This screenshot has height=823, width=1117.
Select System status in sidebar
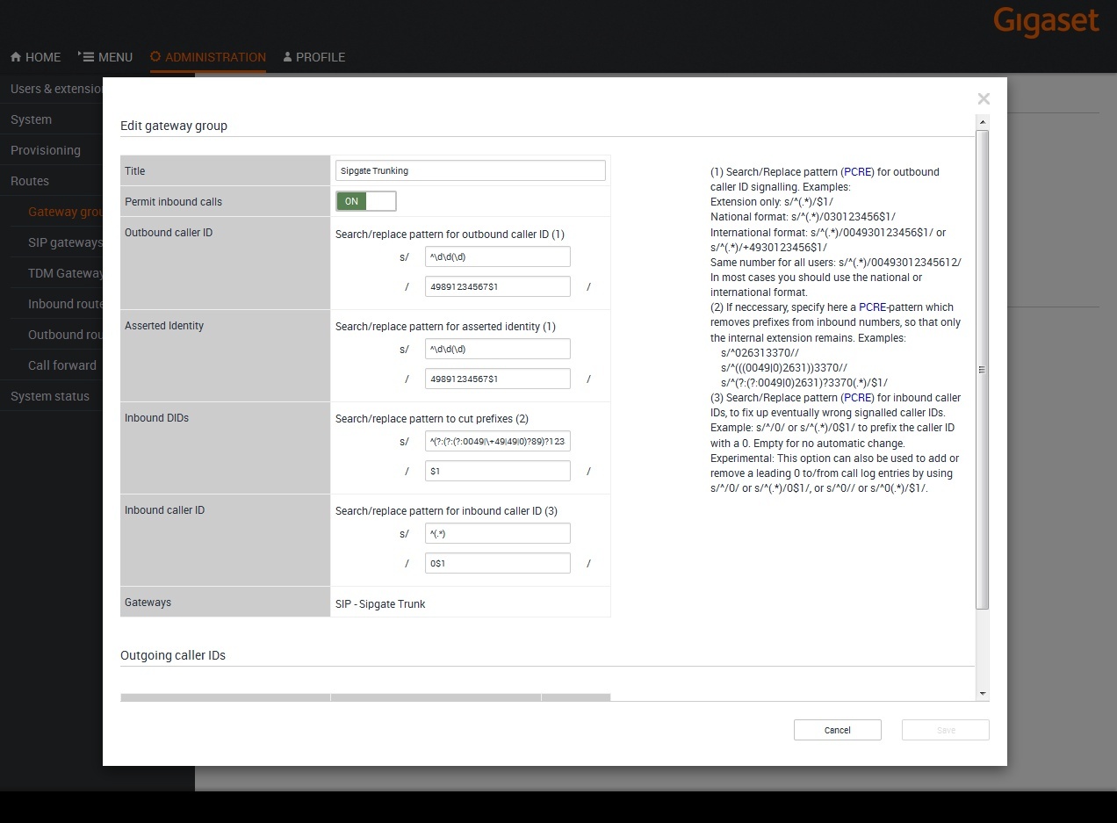coord(50,396)
